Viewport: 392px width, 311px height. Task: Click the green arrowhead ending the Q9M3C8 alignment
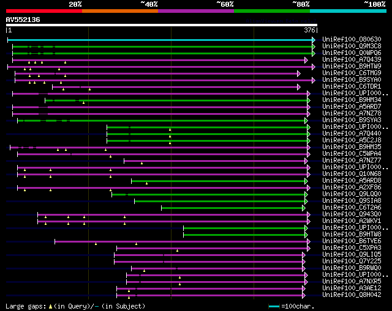click(x=314, y=46)
